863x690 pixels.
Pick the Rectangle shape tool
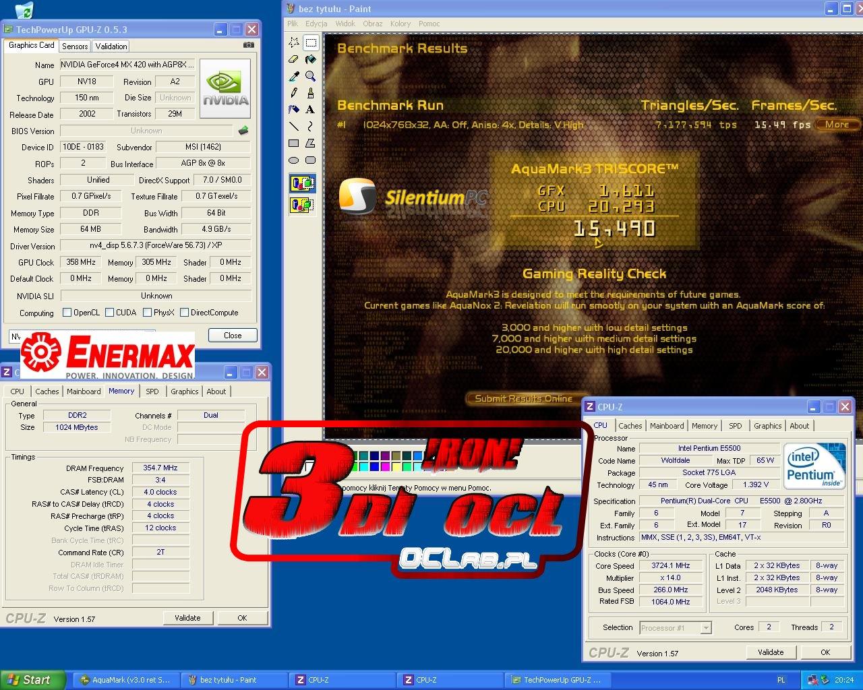coord(294,143)
